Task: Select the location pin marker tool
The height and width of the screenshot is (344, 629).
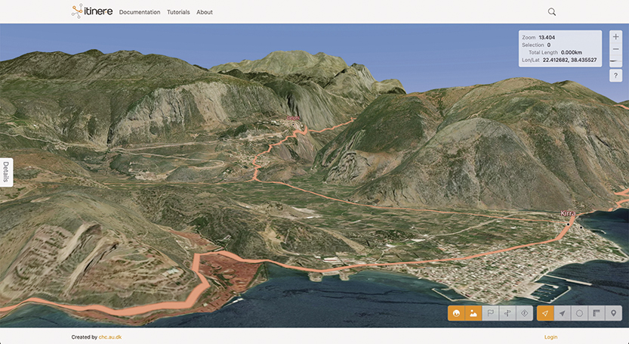Action: tap(614, 313)
